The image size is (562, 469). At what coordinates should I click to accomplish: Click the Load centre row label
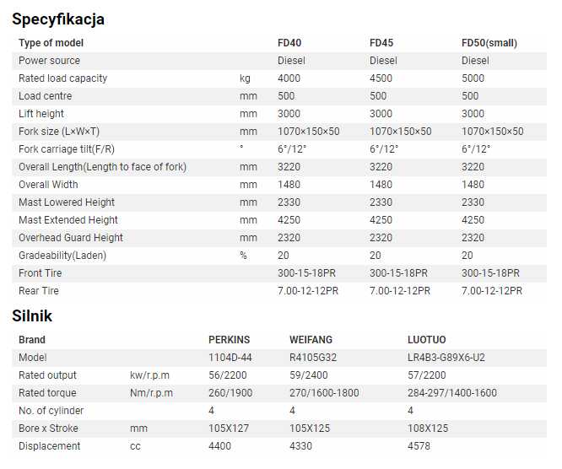(x=46, y=96)
